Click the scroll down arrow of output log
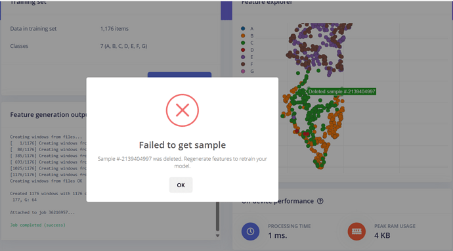The width and height of the screenshot is (453, 251). [x=217, y=236]
